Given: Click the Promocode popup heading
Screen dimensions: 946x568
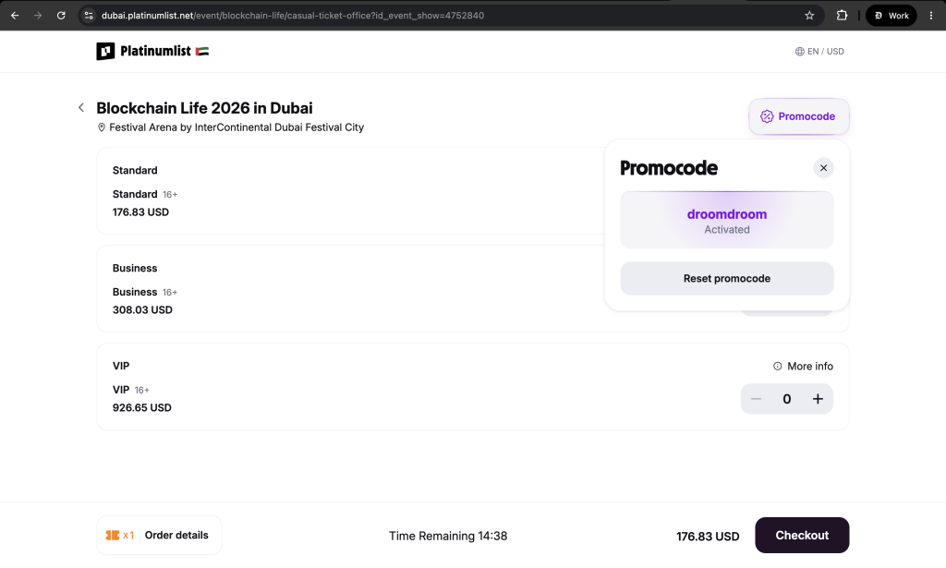Looking at the screenshot, I should [x=669, y=168].
